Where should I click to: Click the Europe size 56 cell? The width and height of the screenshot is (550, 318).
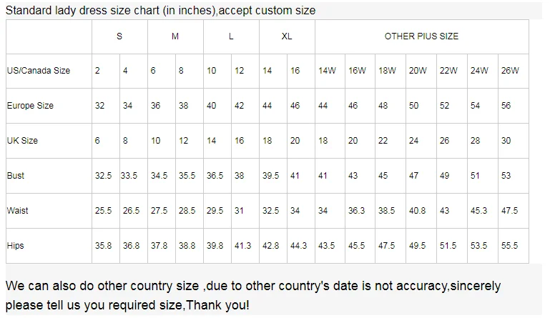pos(514,106)
